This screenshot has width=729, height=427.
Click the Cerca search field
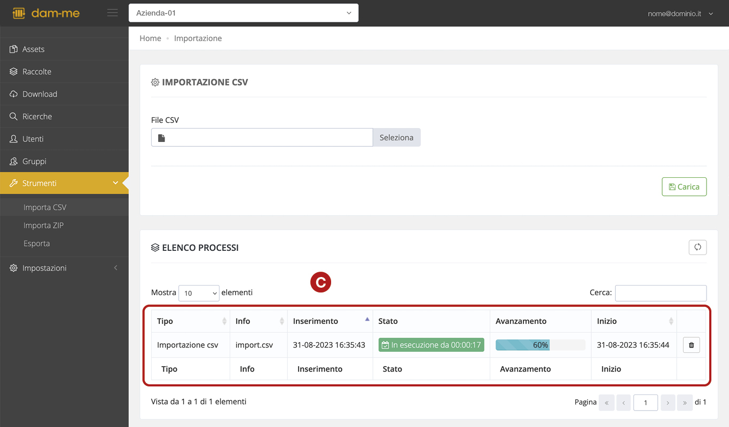tap(661, 293)
